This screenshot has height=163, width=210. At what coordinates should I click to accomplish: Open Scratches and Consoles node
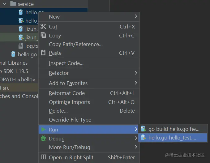19,96
